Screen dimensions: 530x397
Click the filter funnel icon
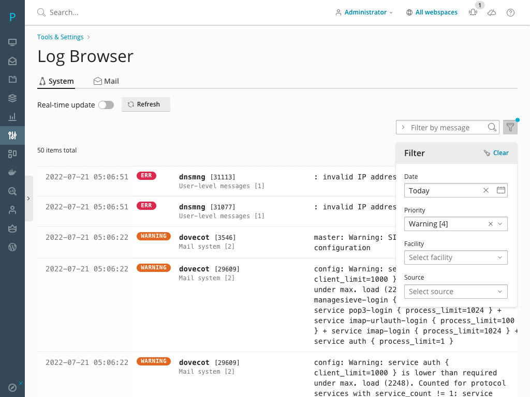click(510, 127)
